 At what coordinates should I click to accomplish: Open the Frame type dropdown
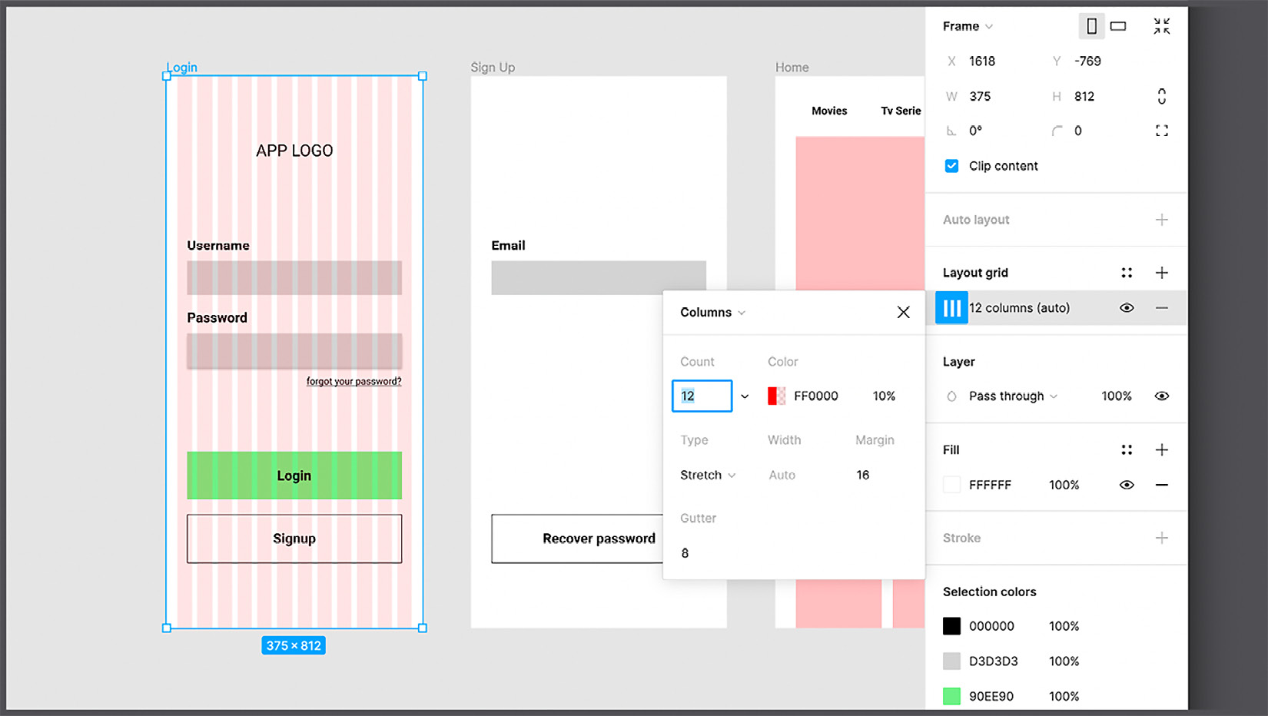(967, 25)
